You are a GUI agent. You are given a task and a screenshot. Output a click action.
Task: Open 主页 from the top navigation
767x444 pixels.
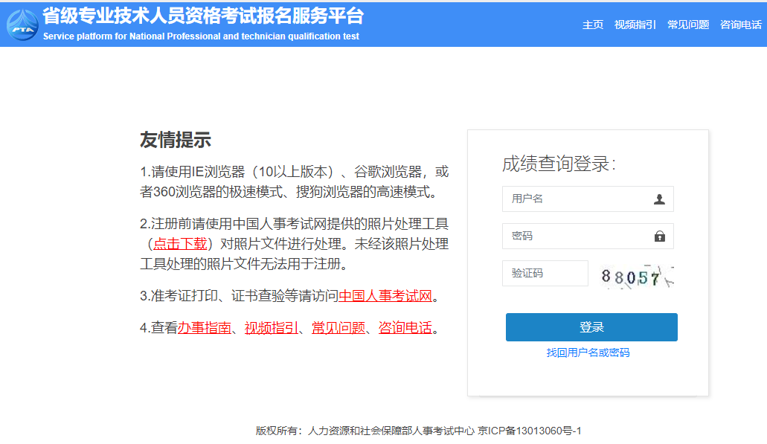(593, 25)
